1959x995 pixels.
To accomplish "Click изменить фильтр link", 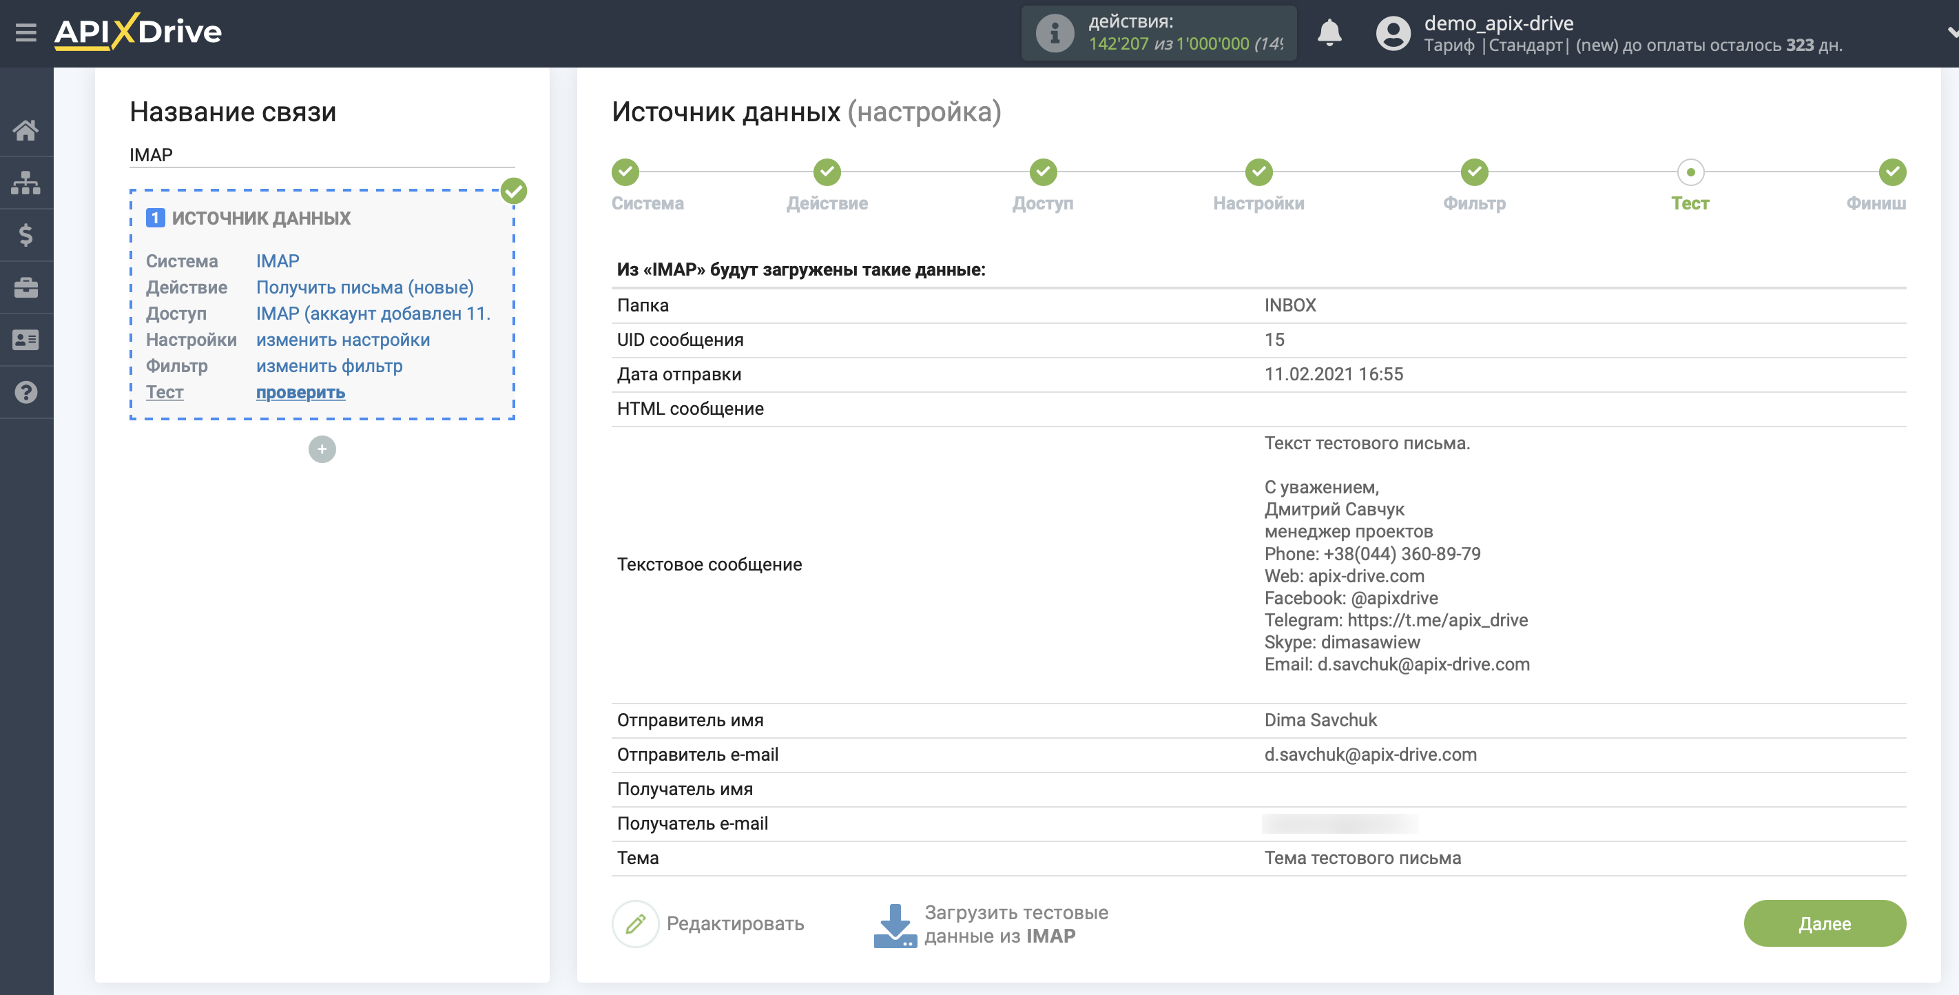I will [x=329, y=366].
